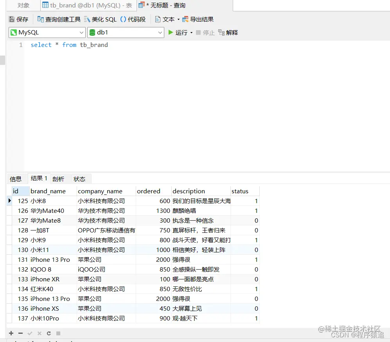Select the description 哪一面都是亮点
390x342 pixels.
(201, 279)
